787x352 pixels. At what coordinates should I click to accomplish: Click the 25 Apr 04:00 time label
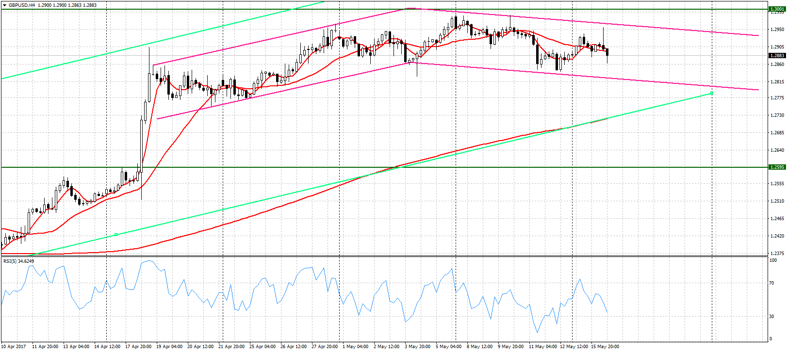coord(262,347)
